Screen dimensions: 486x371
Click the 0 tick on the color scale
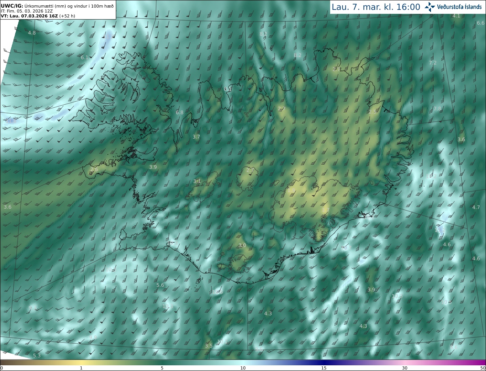click(x=2, y=368)
